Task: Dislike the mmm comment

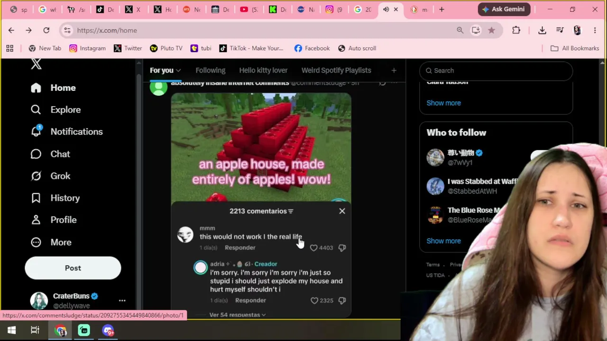Action: pos(342,248)
